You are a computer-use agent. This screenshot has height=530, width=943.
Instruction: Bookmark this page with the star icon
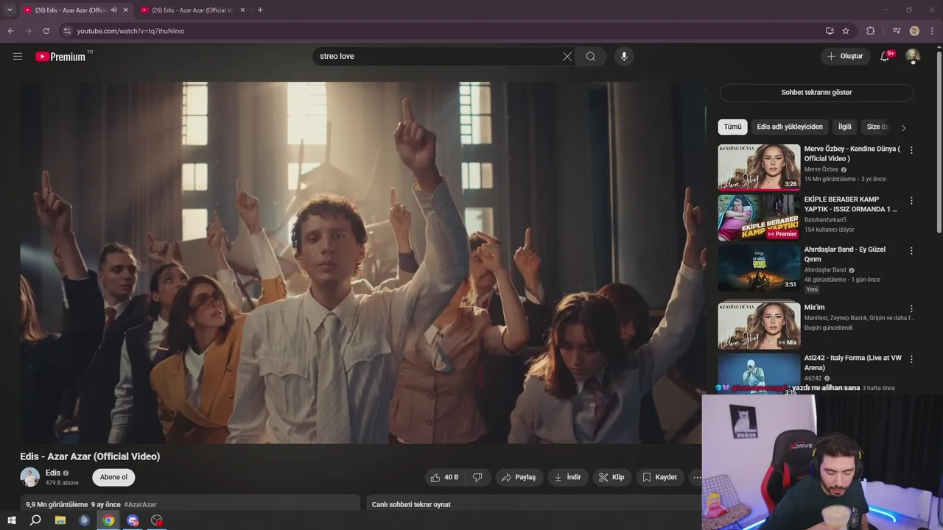point(846,31)
